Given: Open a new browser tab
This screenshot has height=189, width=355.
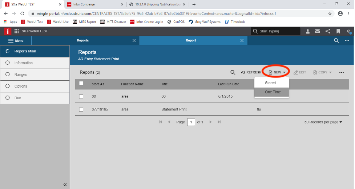Looking at the screenshot, I should click(x=194, y=4).
